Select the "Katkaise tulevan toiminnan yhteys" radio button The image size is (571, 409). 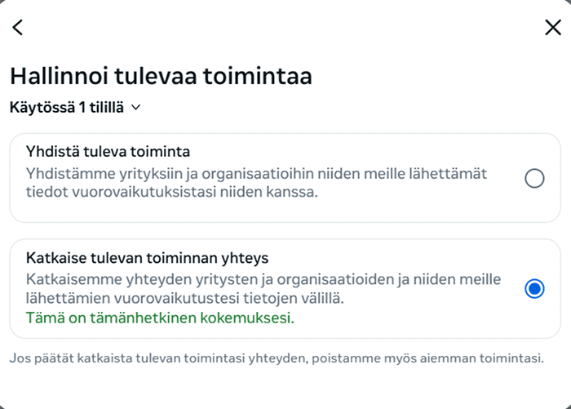pos(534,289)
